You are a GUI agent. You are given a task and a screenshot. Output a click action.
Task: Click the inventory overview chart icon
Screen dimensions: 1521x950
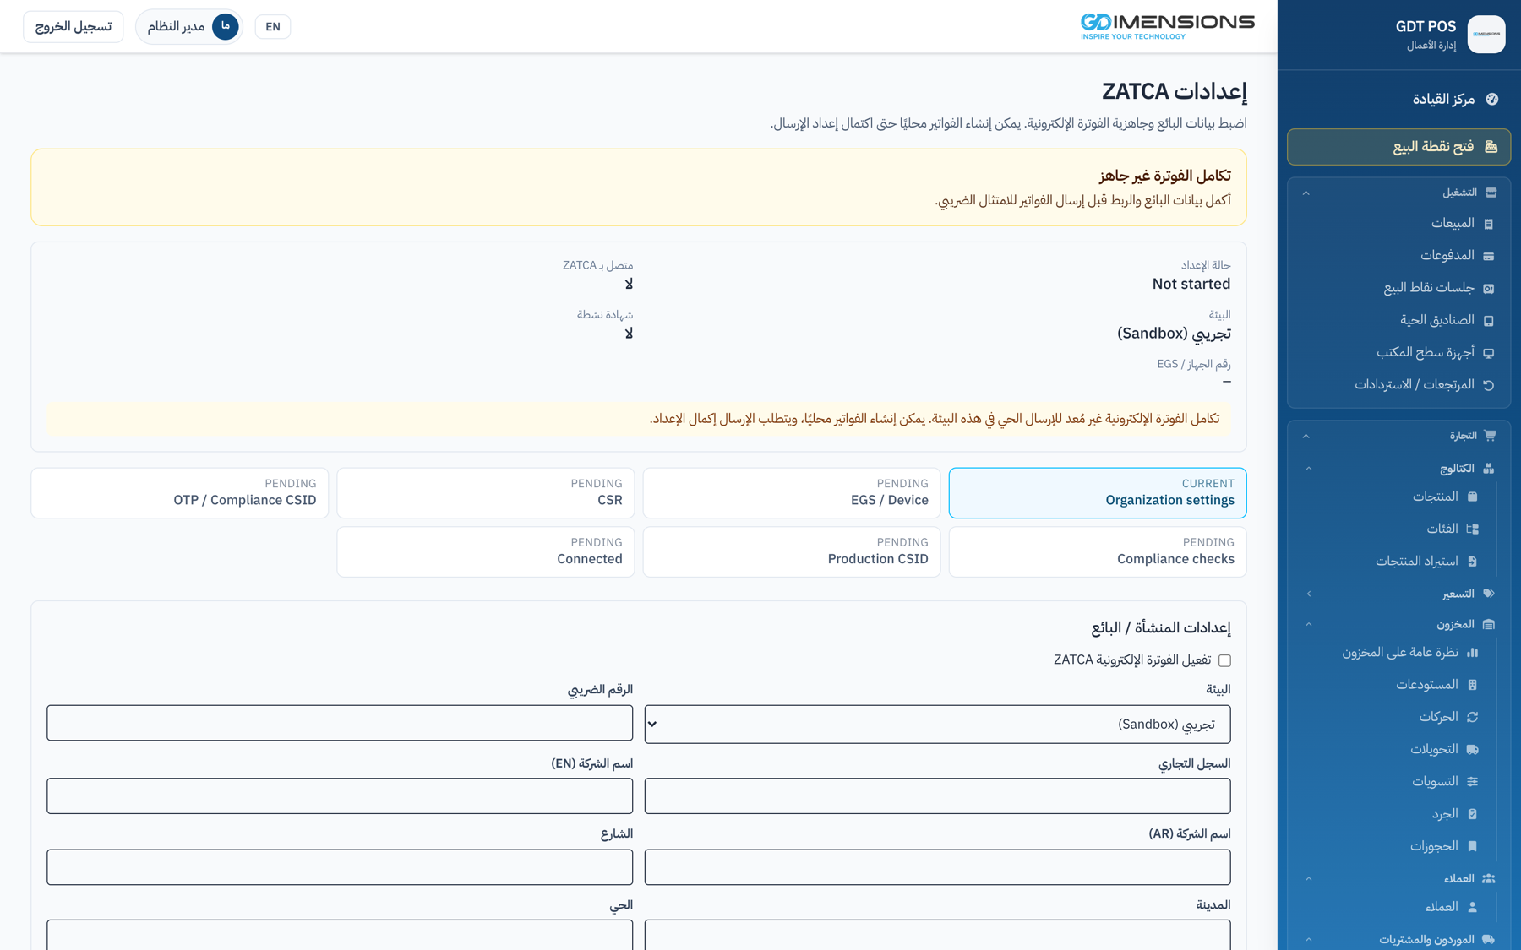click(1472, 653)
